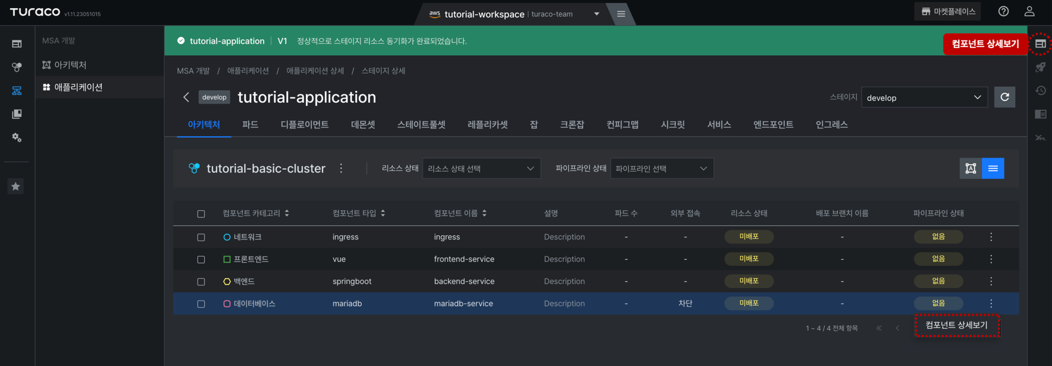
Task: Switch to the 서비스 tab
Action: click(x=719, y=124)
